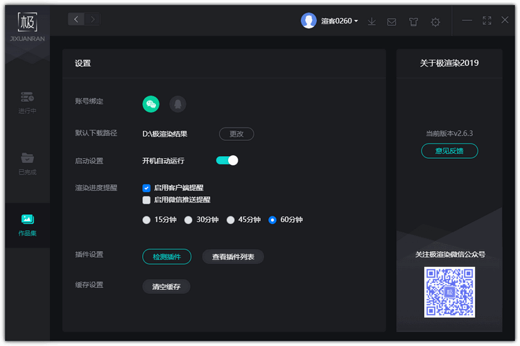Click the 检测插件 button
This screenshot has height=346, width=520.
167,257
